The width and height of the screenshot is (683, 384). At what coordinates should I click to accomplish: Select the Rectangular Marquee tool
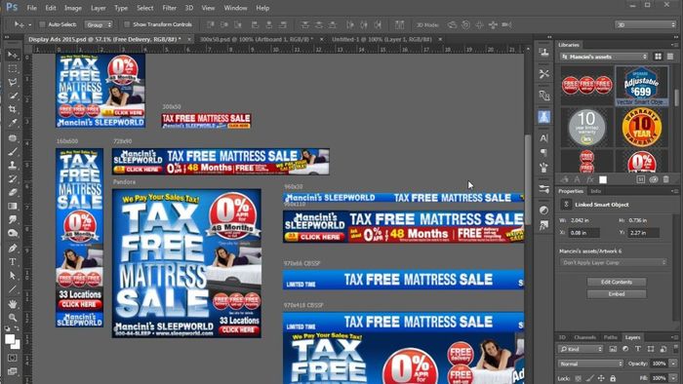pyautogui.click(x=12, y=69)
